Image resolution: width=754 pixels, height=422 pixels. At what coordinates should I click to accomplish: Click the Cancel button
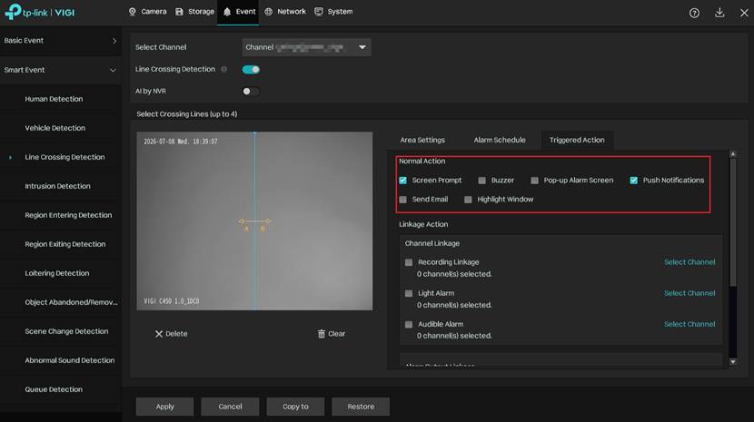tap(231, 407)
